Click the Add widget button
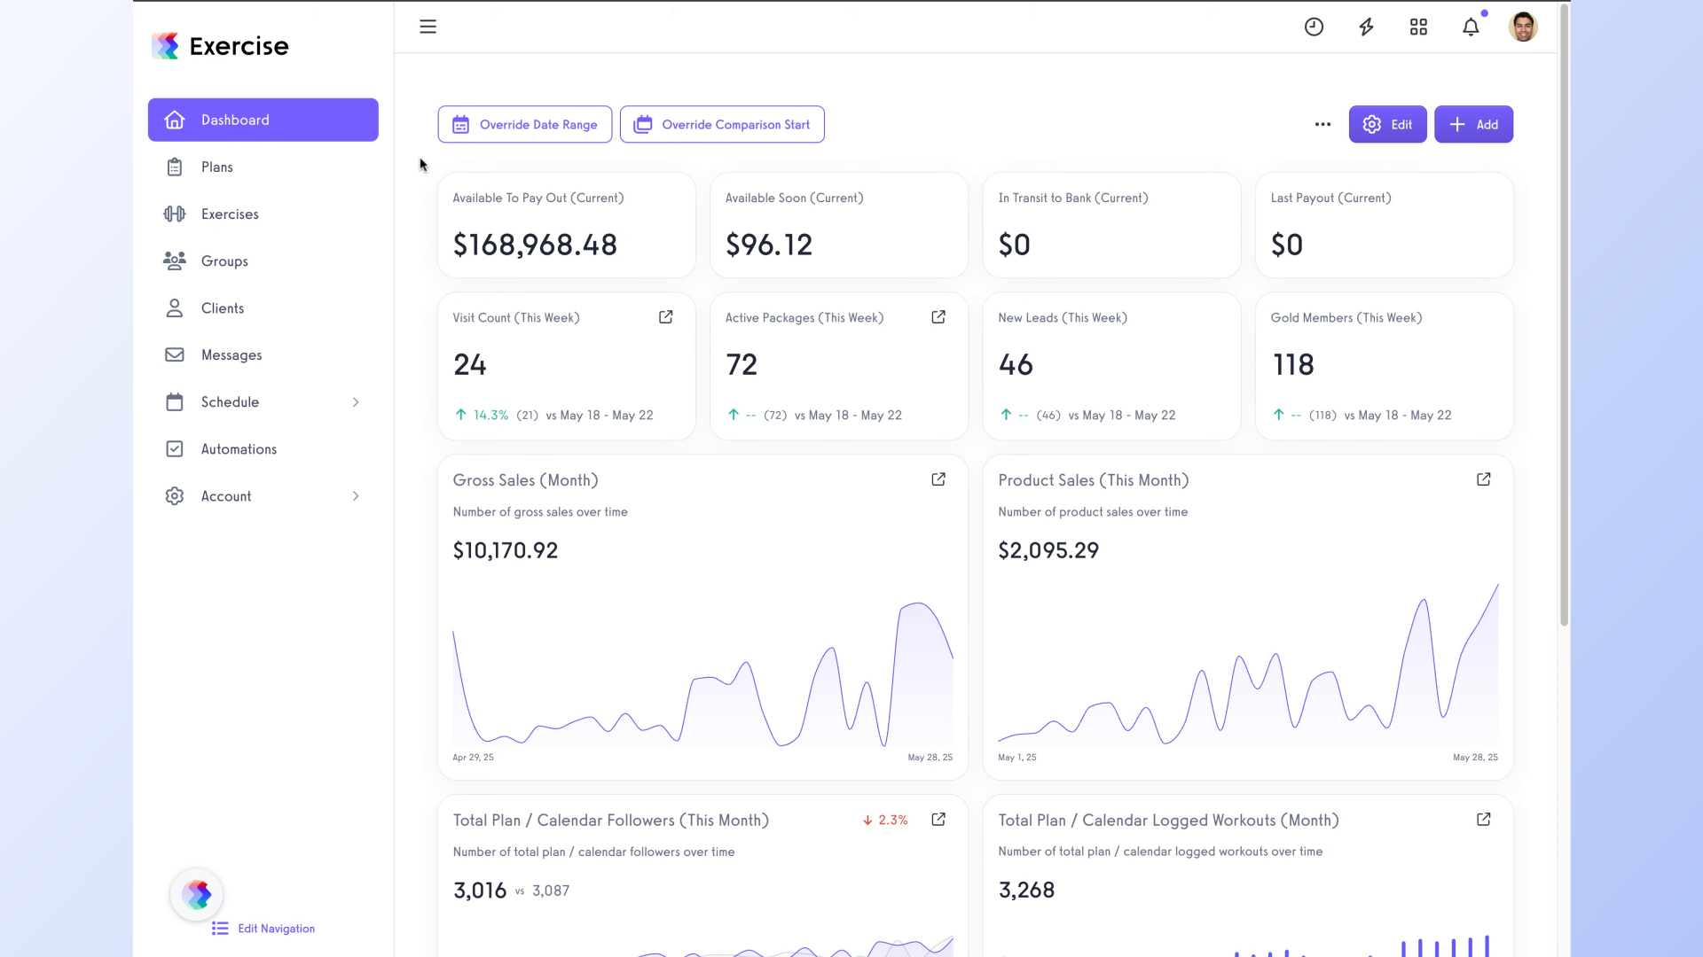Viewport: 1703px width, 957px height. click(1473, 124)
